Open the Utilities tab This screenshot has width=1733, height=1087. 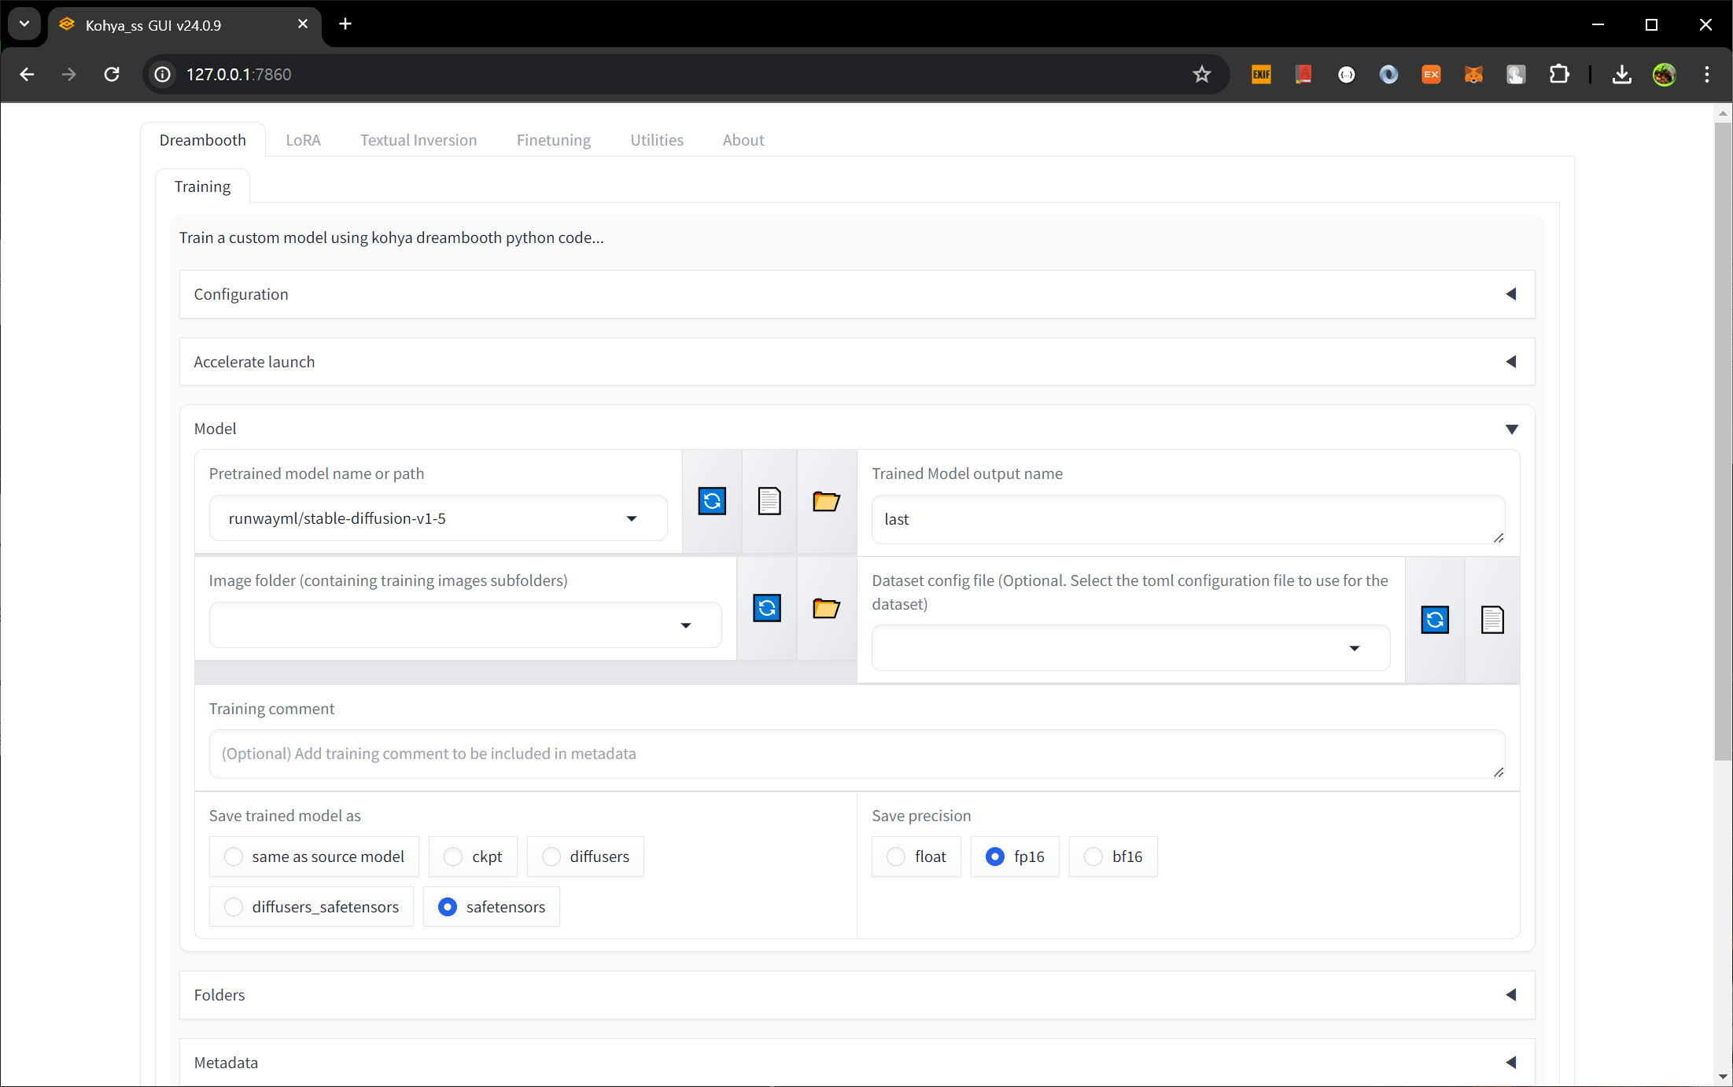656,140
